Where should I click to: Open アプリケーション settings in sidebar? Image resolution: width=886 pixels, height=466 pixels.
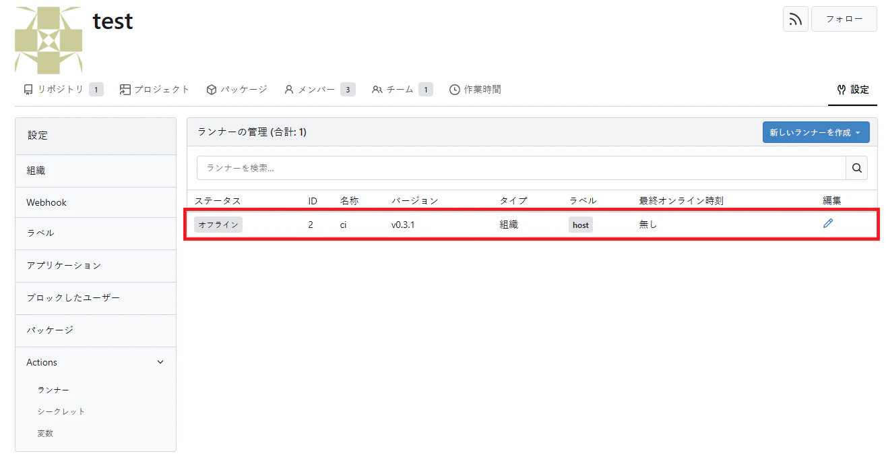click(96, 266)
